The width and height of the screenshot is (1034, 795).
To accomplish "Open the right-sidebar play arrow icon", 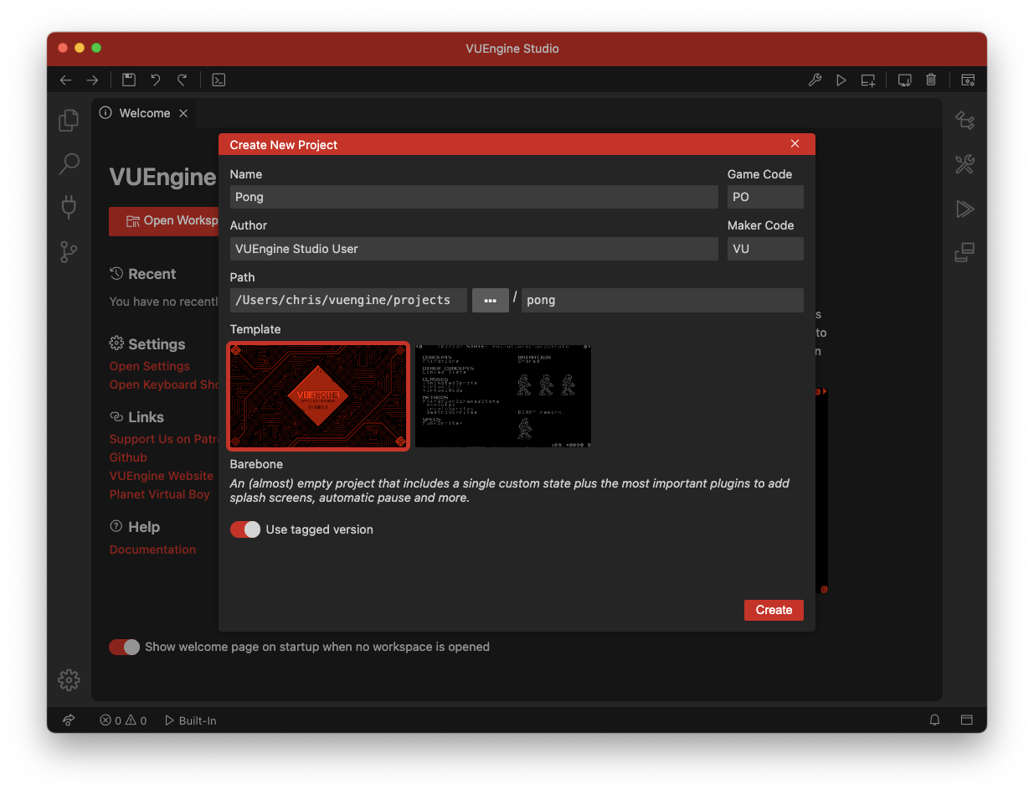I will [x=965, y=209].
